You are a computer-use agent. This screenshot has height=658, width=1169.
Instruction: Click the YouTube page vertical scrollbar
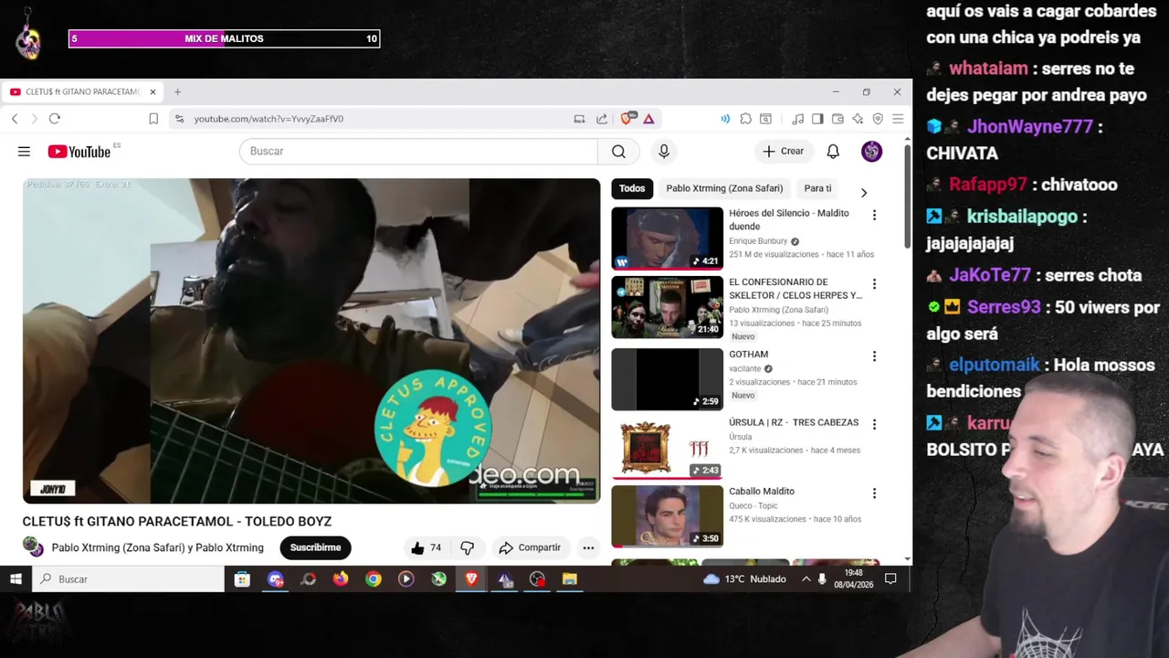[907, 196]
